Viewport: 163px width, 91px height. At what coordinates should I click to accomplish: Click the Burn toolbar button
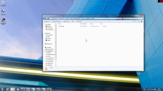pyautogui.click(x=73, y=21)
